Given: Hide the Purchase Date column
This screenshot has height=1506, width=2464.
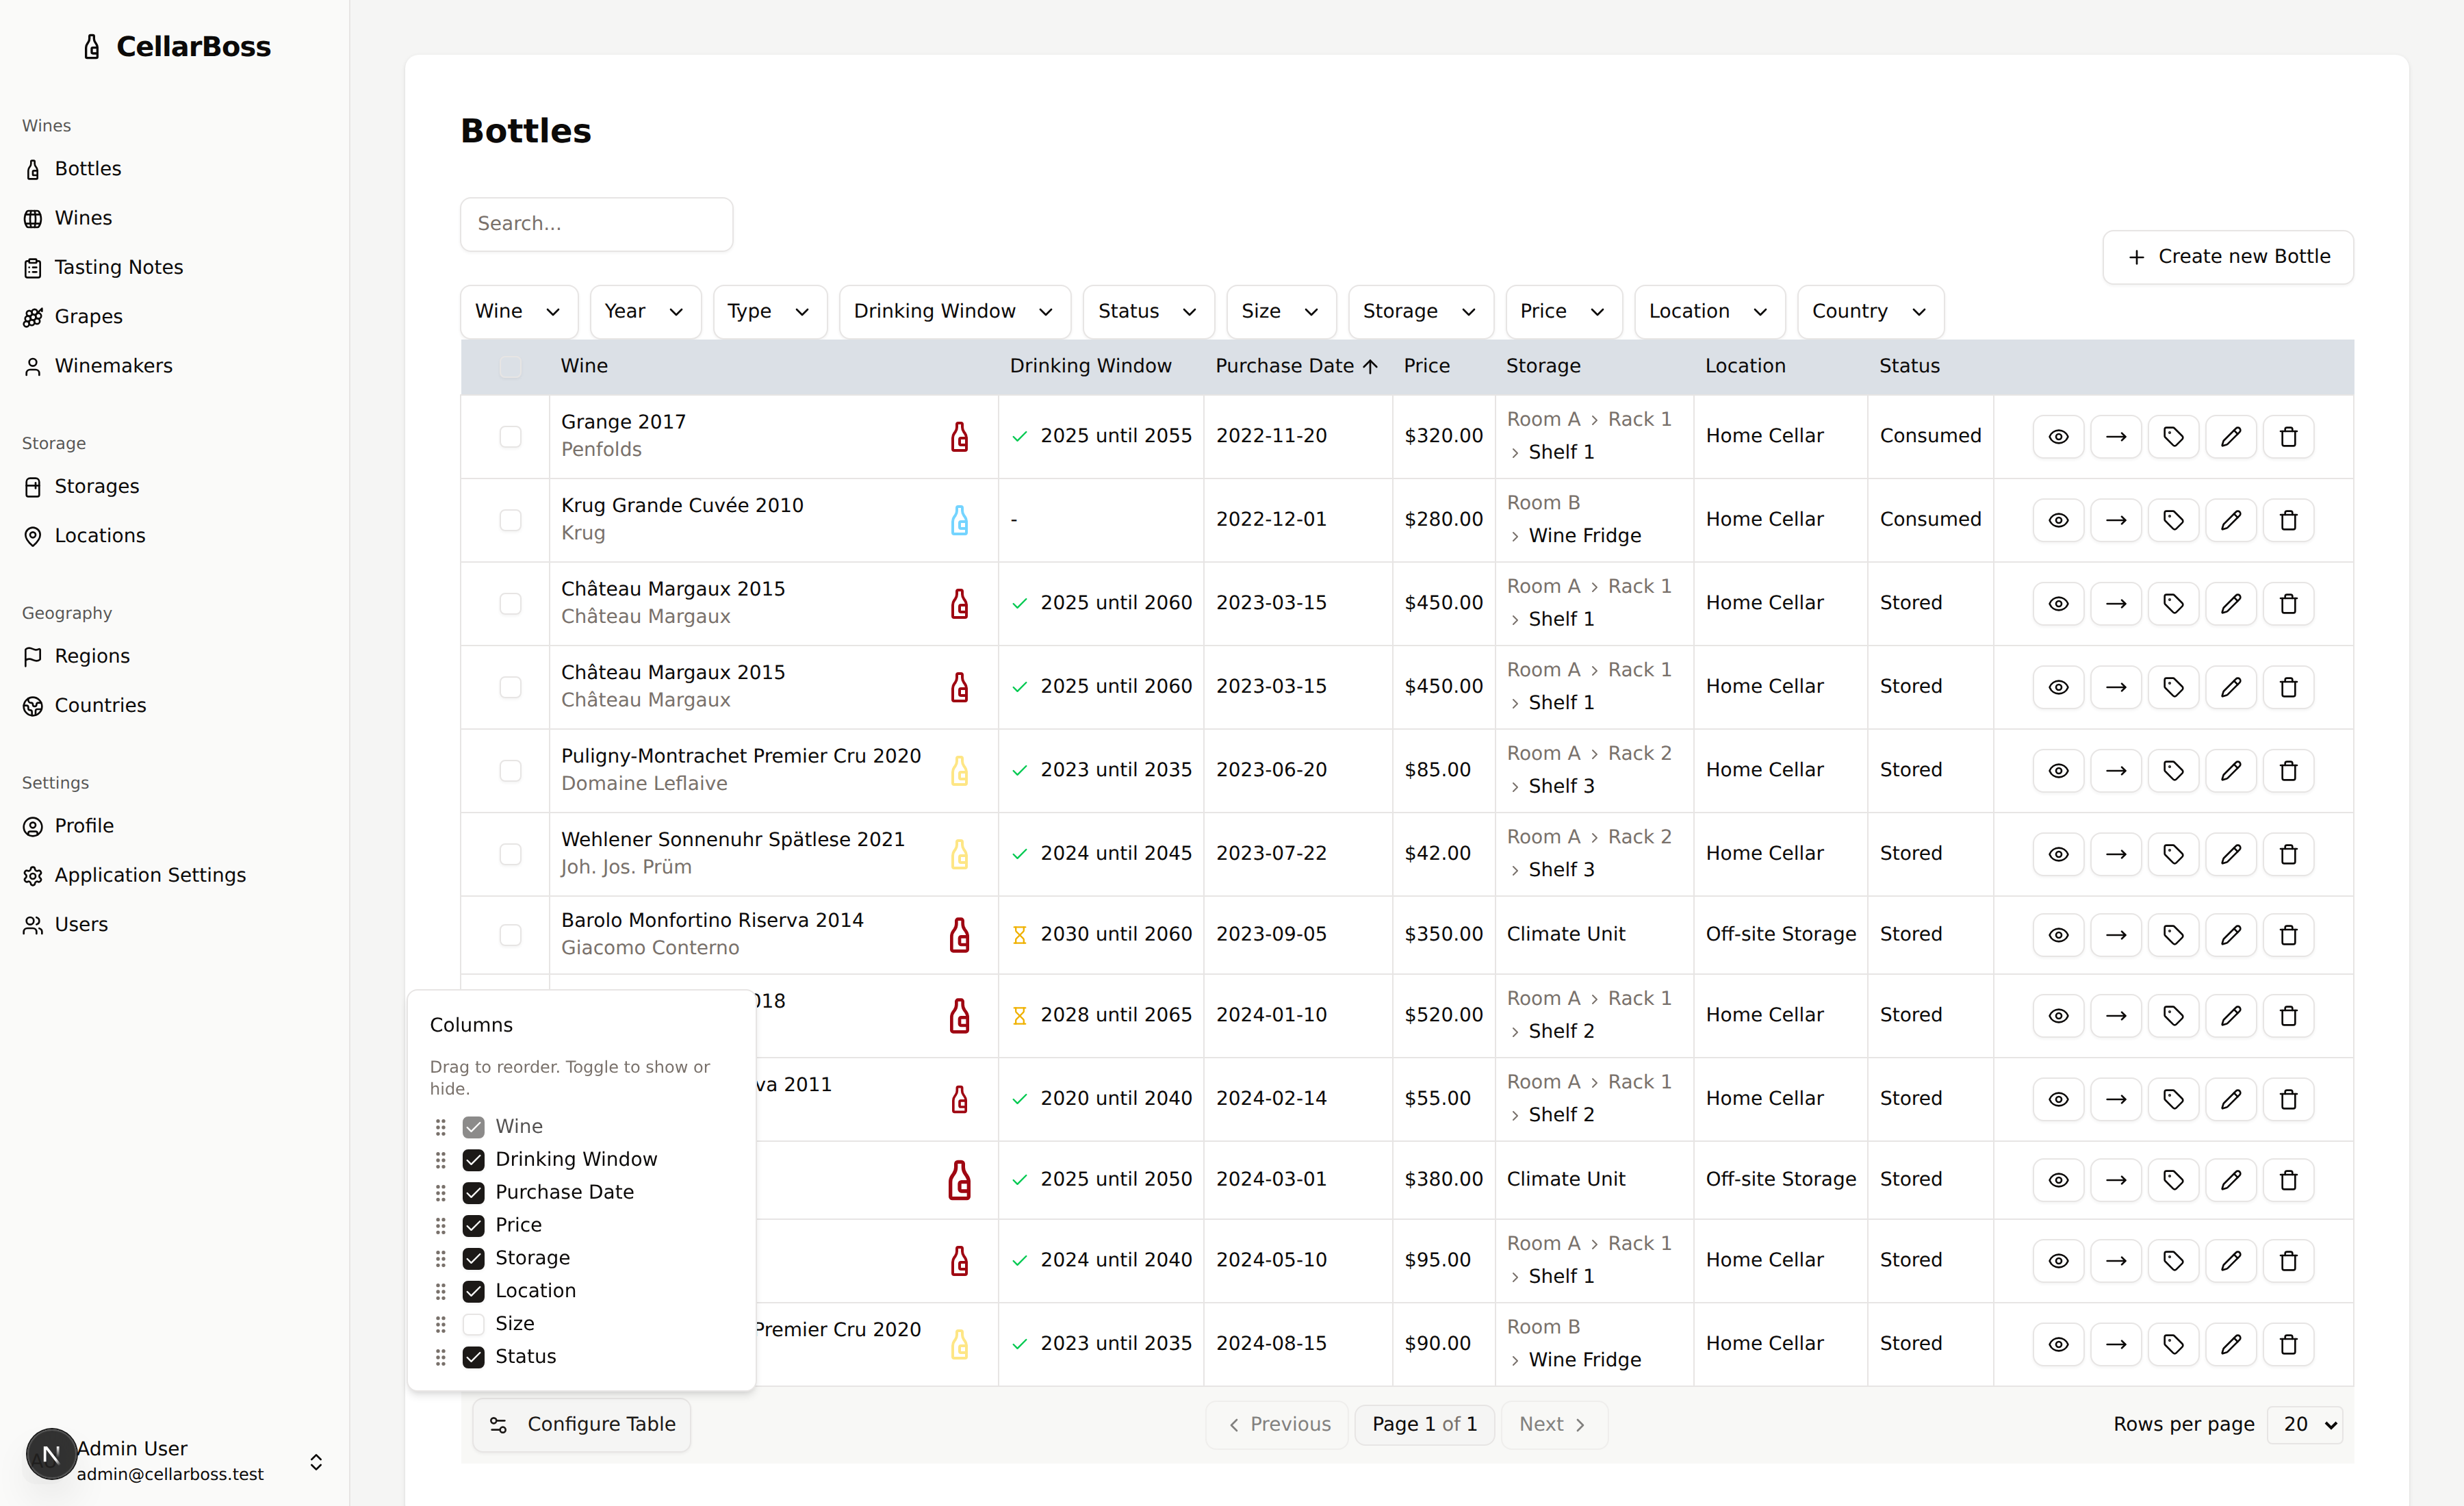Looking at the screenshot, I should click(x=473, y=1192).
